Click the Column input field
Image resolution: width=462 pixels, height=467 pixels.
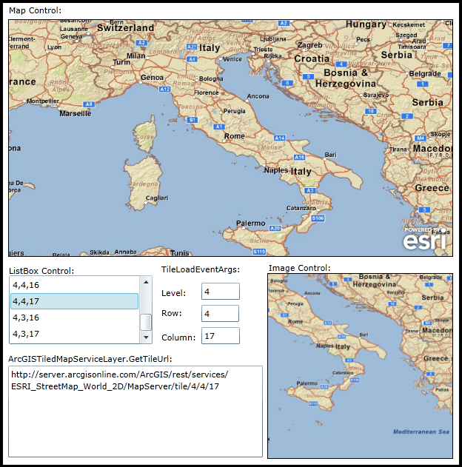point(221,336)
